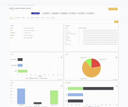Open the Cost chart hamburger menu
The image size is (128, 107).
click(x=61, y=86)
